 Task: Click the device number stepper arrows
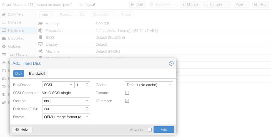pyautogui.click(x=87, y=85)
